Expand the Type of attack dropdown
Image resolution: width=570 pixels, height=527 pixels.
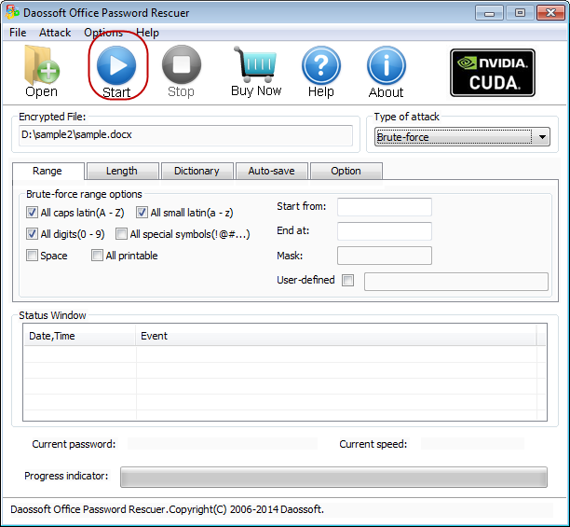tap(542, 137)
